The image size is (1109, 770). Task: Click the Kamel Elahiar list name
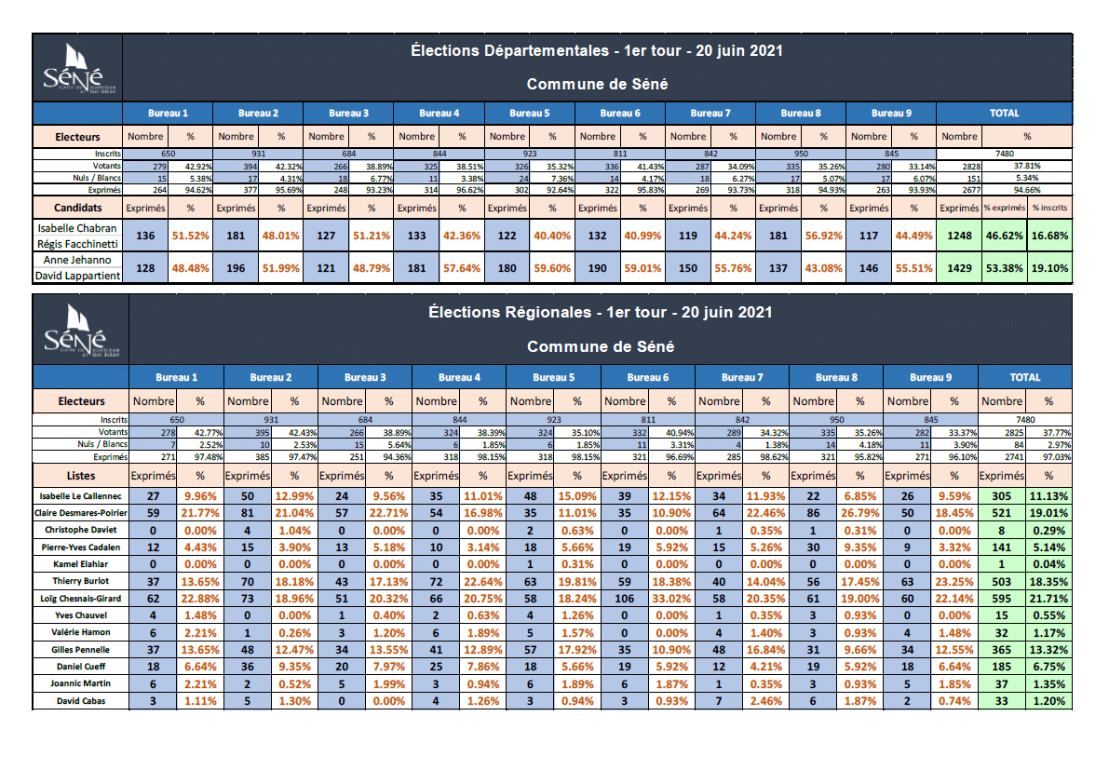coord(80,564)
